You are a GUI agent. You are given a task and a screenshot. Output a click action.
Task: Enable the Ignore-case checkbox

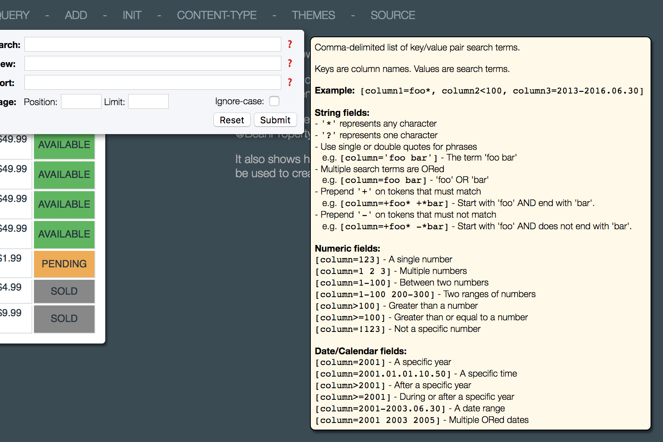[x=274, y=101]
